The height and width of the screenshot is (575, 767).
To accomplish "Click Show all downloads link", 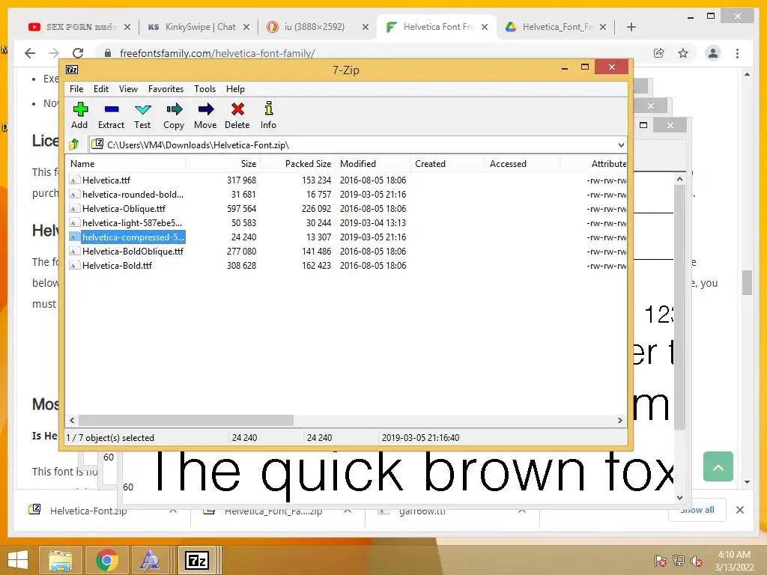I will point(697,510).
